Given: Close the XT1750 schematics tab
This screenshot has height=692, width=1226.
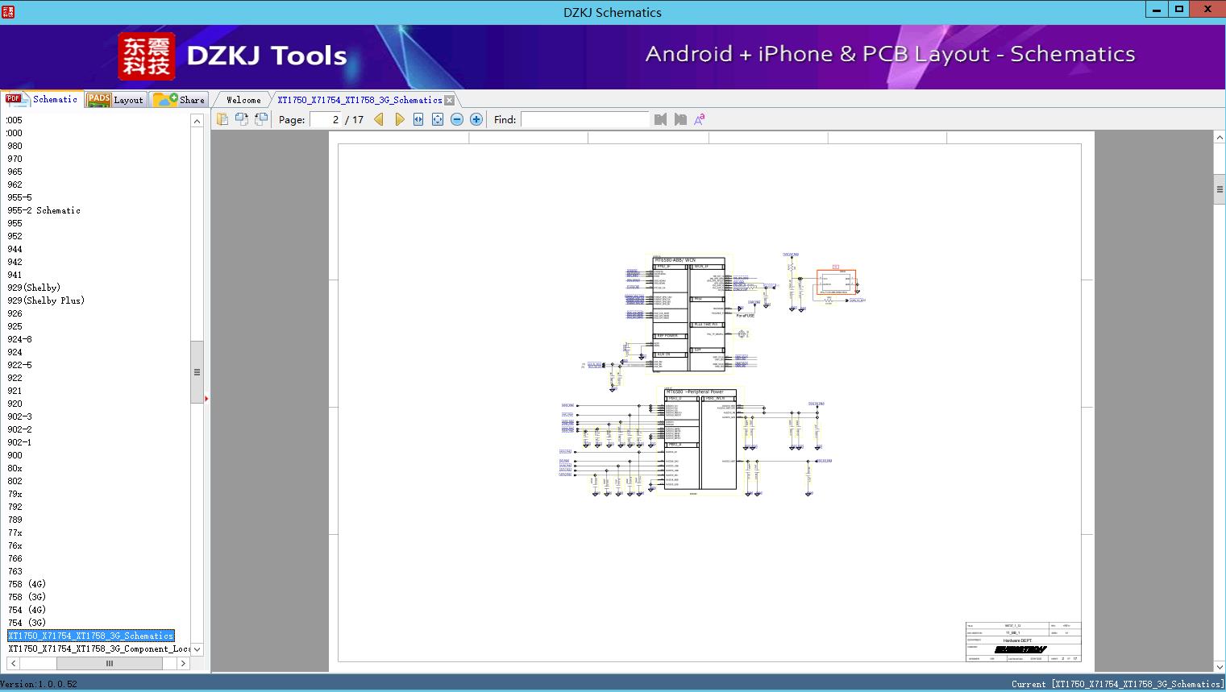Looking at the screenshot, I should (450, 100).
